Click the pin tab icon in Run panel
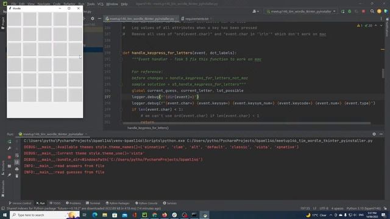Image resolution: width=390 pixels, height=219 pixels. coord(10,175)
